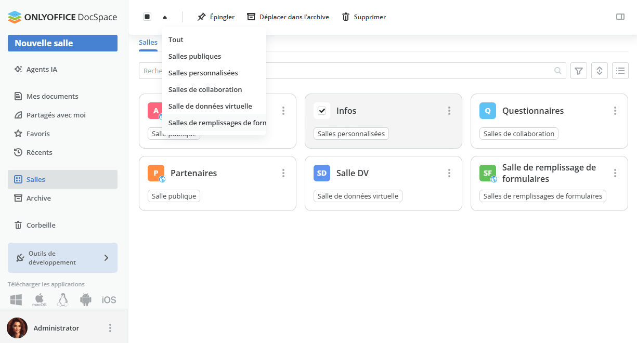Switch to list view icon
Screen dimensions: 637x343
click(x=620, y=71)
